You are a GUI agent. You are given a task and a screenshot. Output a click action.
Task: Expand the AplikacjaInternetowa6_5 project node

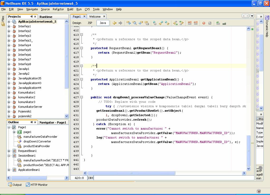9,22
